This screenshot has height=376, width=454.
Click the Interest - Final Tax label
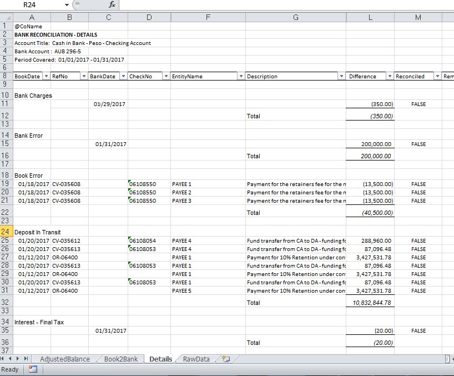[39, 322]
